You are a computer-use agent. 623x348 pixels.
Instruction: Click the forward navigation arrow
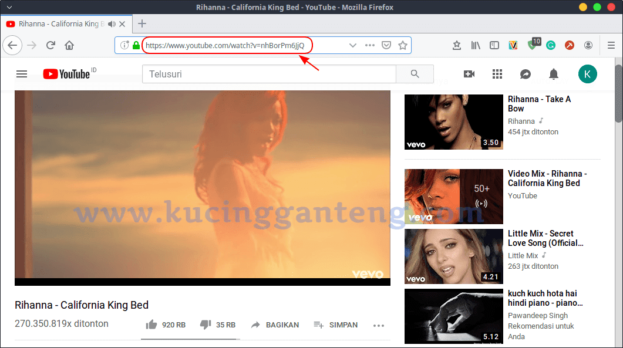pyautogui.click(x=32, y=45)
